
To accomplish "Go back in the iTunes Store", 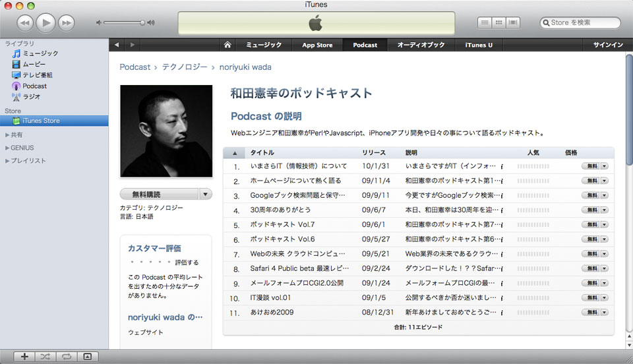I will point(117,45).
